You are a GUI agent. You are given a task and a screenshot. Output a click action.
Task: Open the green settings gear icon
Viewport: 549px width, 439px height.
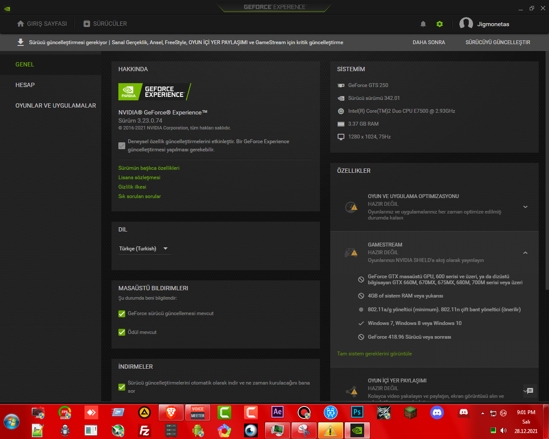pos(440,24)
